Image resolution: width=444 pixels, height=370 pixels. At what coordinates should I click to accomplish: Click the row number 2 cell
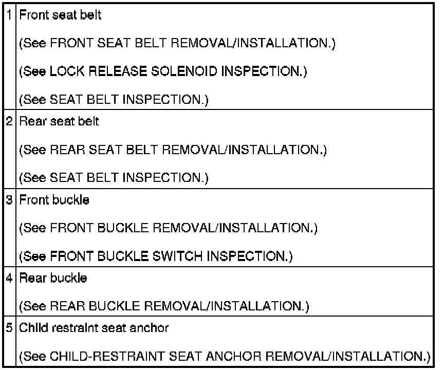pyautogui.click(x=11, y=122)
